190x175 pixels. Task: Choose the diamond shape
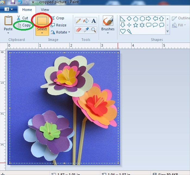(x=129, y=19)
